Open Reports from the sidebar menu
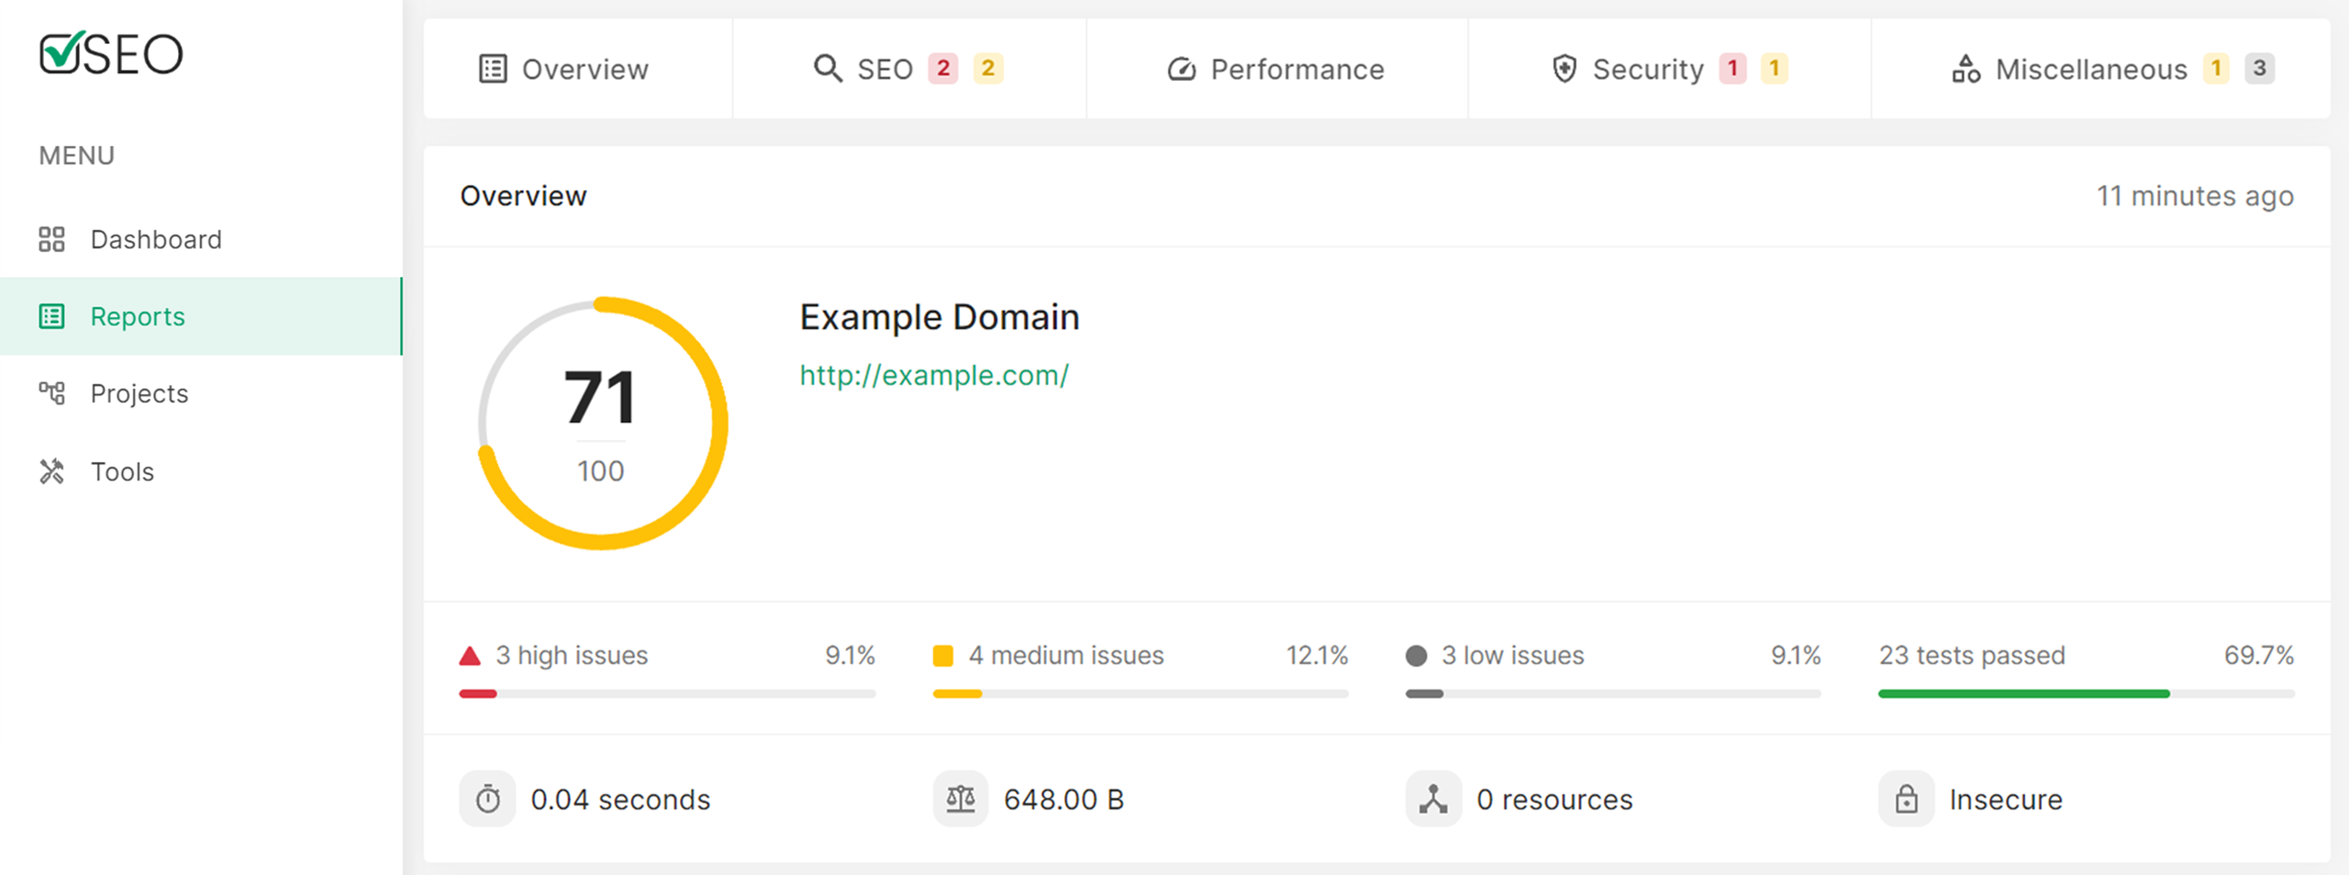2349x875 pixels. click(x=138, y=316)
